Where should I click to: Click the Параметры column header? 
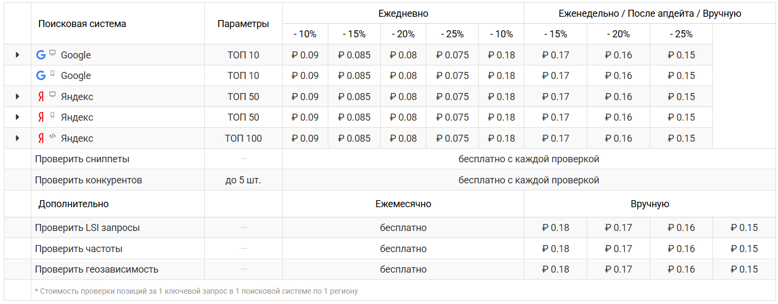(243, 24)
